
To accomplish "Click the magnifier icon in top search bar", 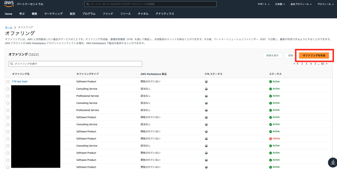I will pyautogui.click(x=88, y=4).
